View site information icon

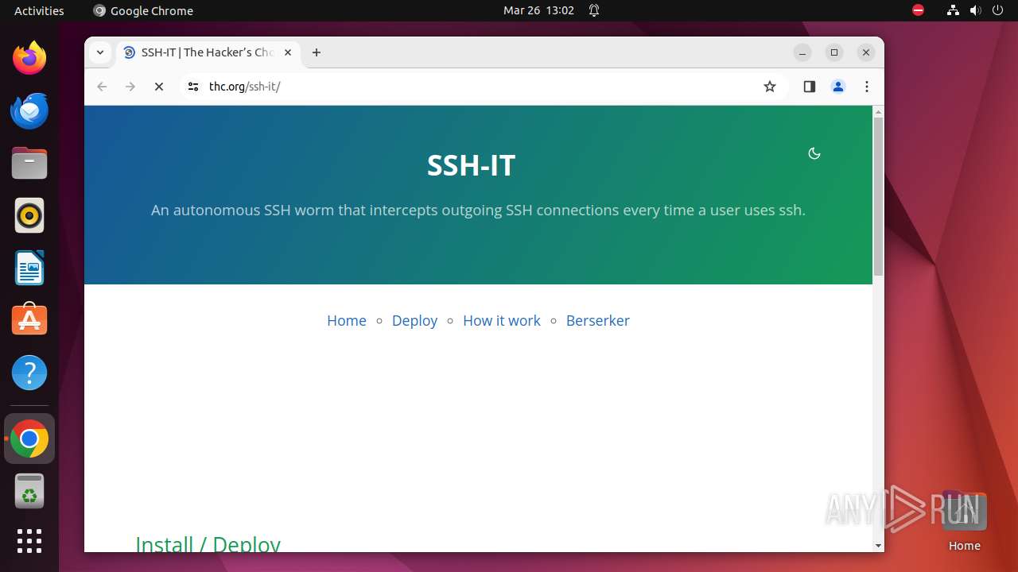click(x=192, y=87)
